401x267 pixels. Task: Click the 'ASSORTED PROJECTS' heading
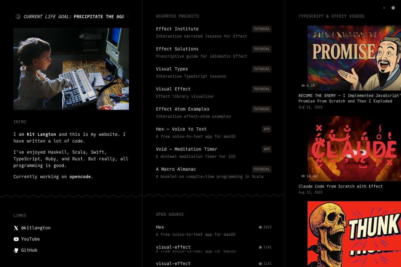(x=177, y=16)
